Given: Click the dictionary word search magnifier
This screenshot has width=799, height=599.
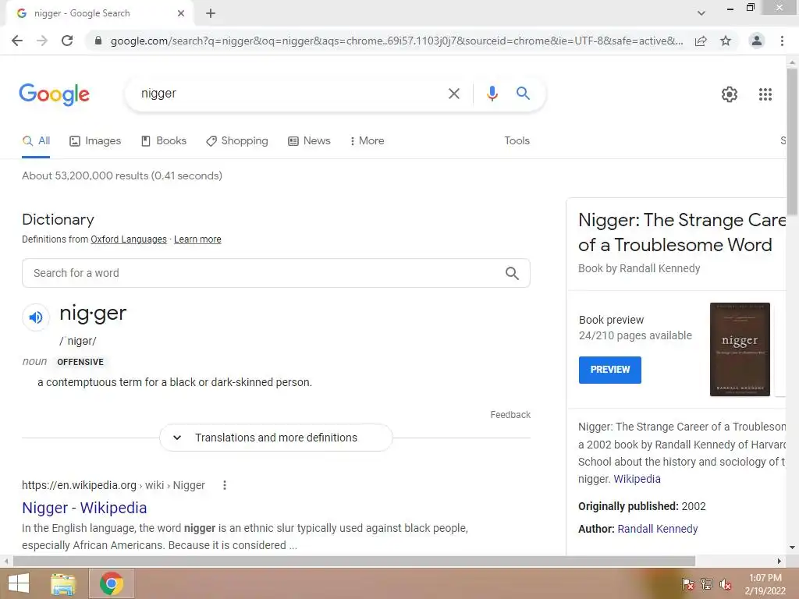Looking at the screenshot, I should click(512, 274).
